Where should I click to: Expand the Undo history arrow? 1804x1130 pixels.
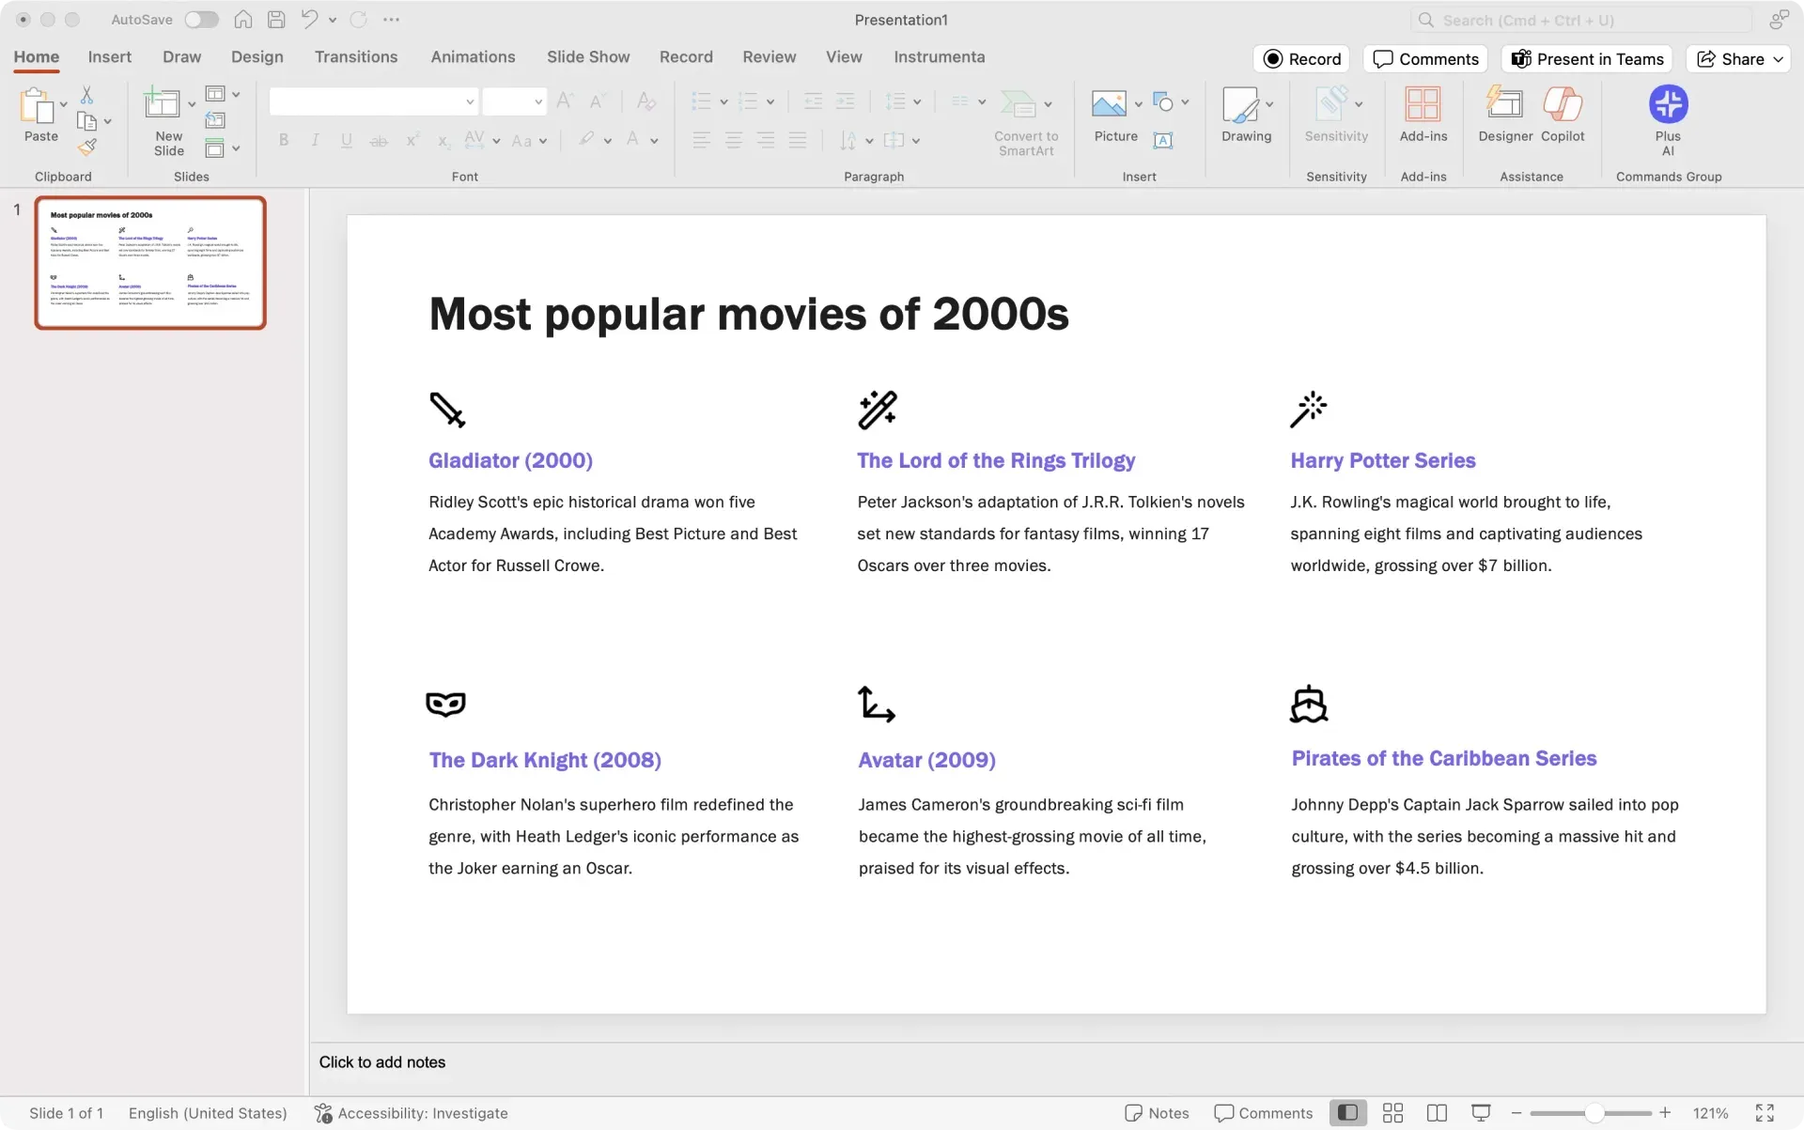coord(333,19)
